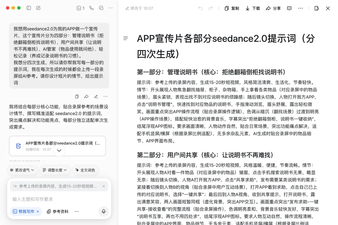This screenshot has height=225, width=338.
Task: Click 全文润色 polish button
Action: click(x=85, y=170)
